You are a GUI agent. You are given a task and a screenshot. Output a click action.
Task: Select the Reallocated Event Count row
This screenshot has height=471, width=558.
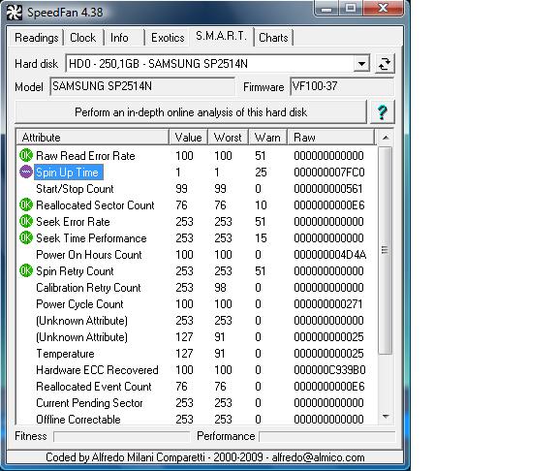[197, 387]
